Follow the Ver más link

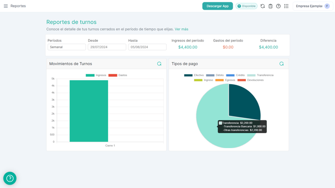point(182,29)
